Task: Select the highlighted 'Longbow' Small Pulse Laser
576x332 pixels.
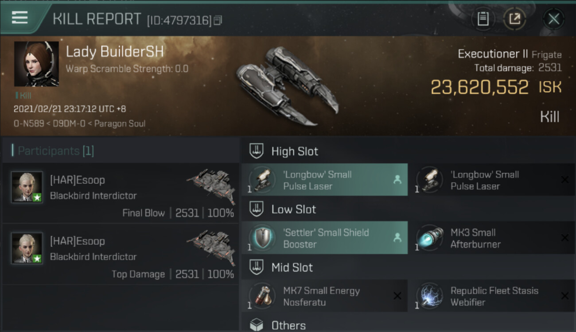Action: coord(324,180)
